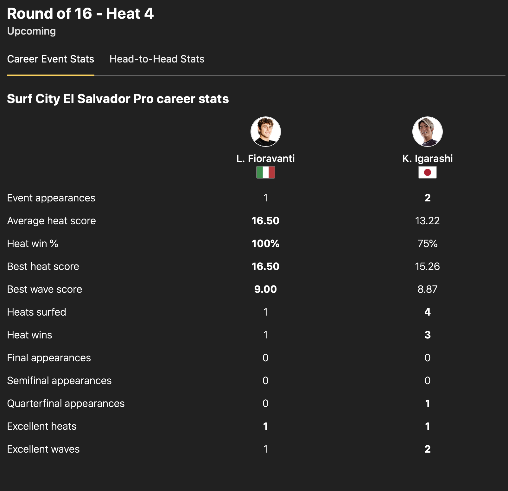Click the Japanese flag icon
This screenshot has height=491, width=508.
pos(427,172)
